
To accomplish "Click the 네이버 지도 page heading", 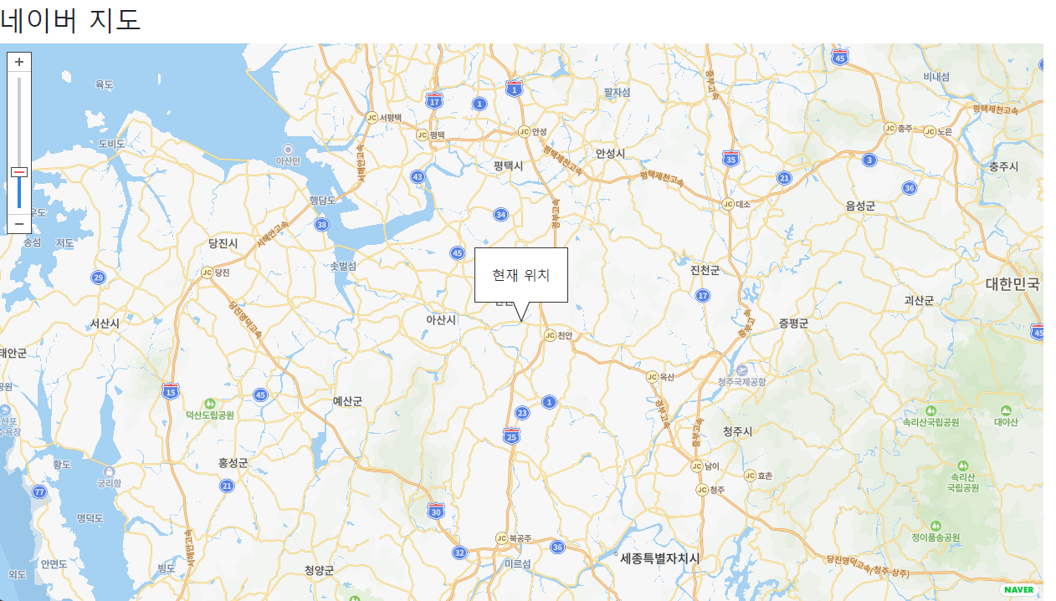I will click(x=70, y=20).
